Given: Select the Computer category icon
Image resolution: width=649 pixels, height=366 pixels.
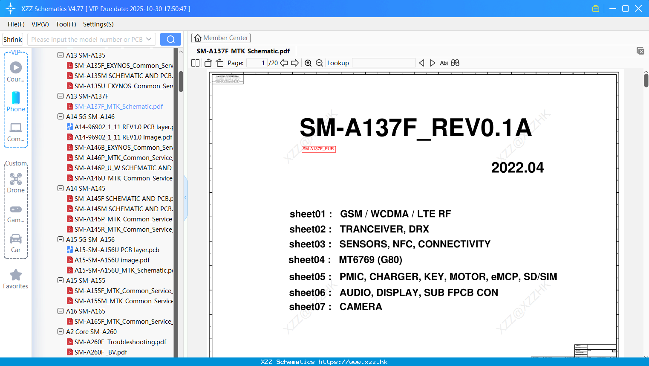Looking at the screenshot, I should click(16, 132).
